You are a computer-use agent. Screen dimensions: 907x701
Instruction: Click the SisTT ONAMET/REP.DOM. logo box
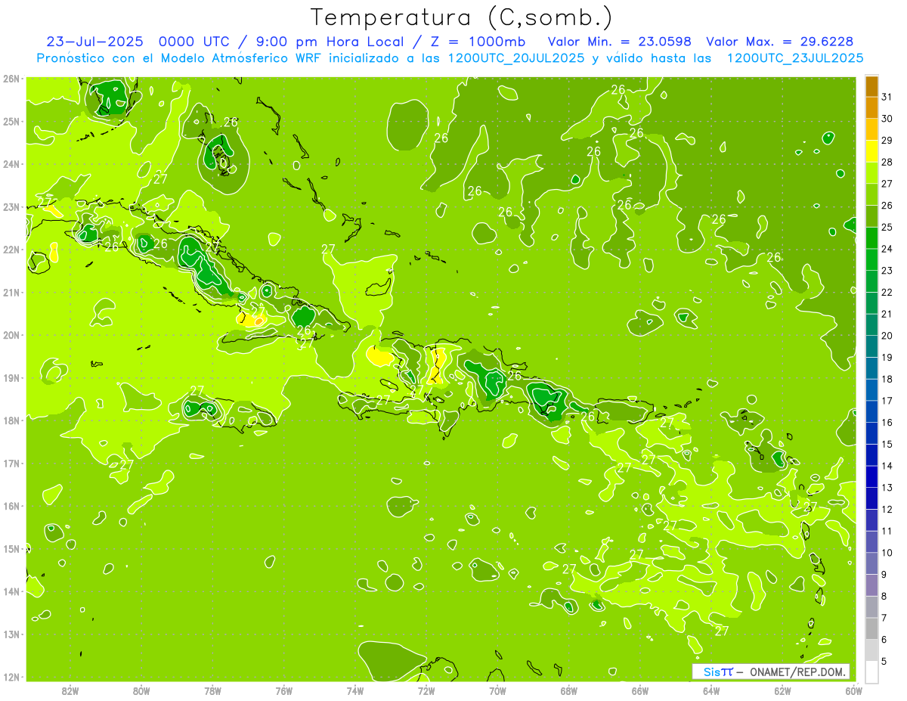point(770,672)
